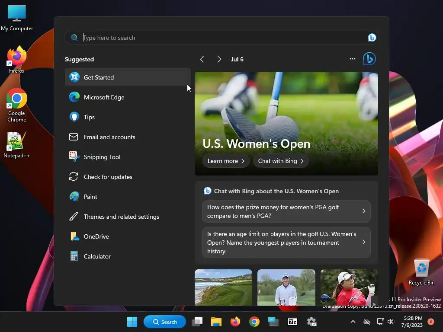Viewport: 443px width, 332px height.
Task: Click the network icon in system tray
Action: click(x=380, y=322)
